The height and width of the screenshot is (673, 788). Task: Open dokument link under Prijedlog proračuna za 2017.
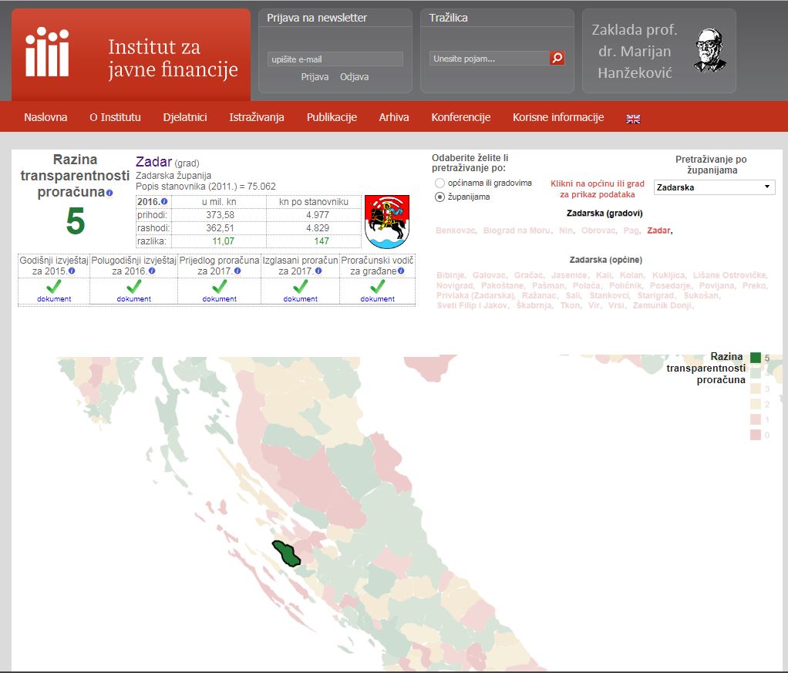pyautogui.click(x=220, y=299)
